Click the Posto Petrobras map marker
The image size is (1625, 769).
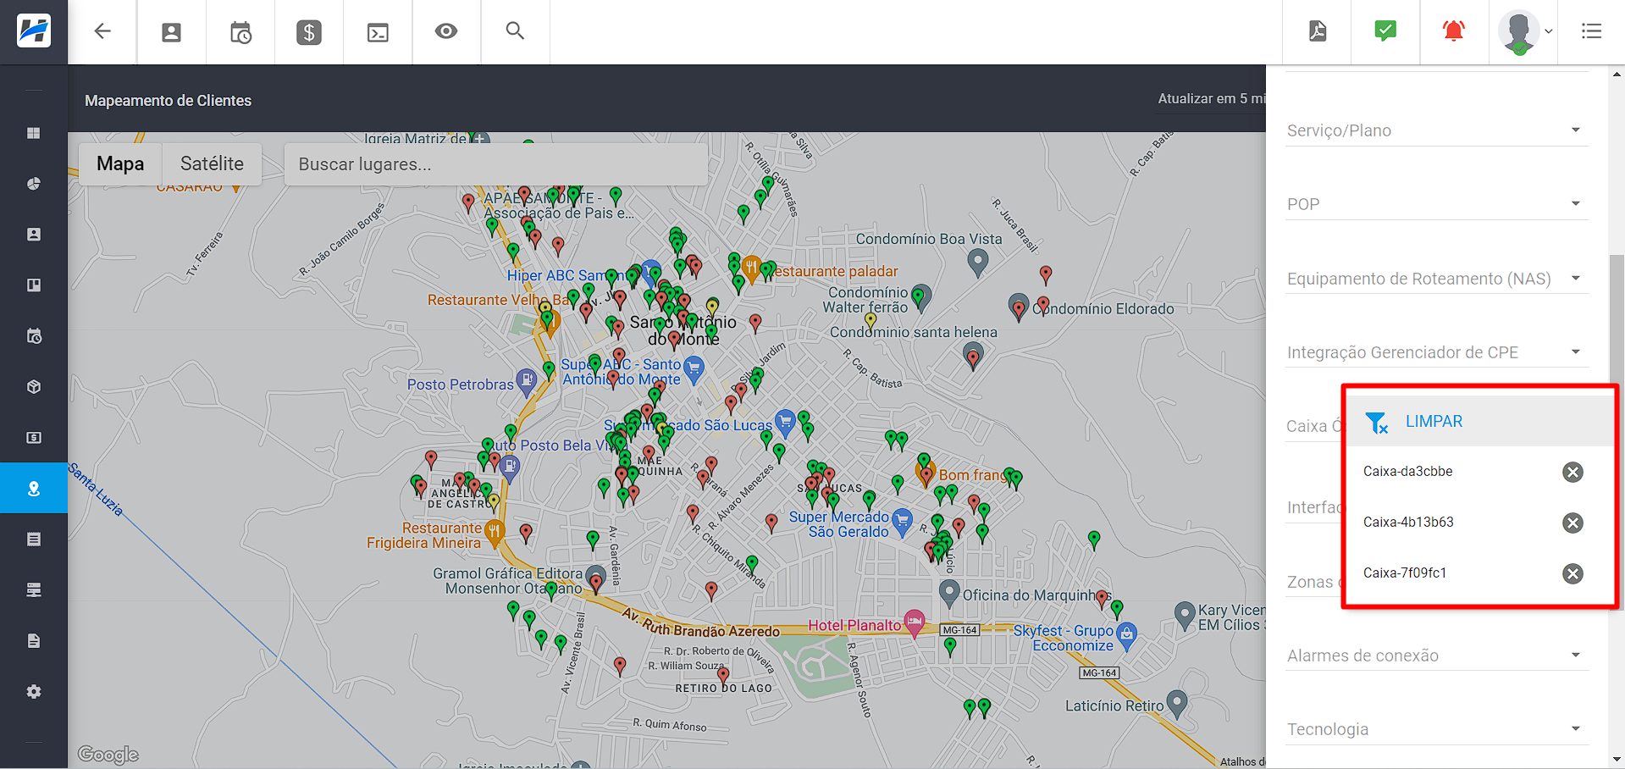[x=527, y=381]
